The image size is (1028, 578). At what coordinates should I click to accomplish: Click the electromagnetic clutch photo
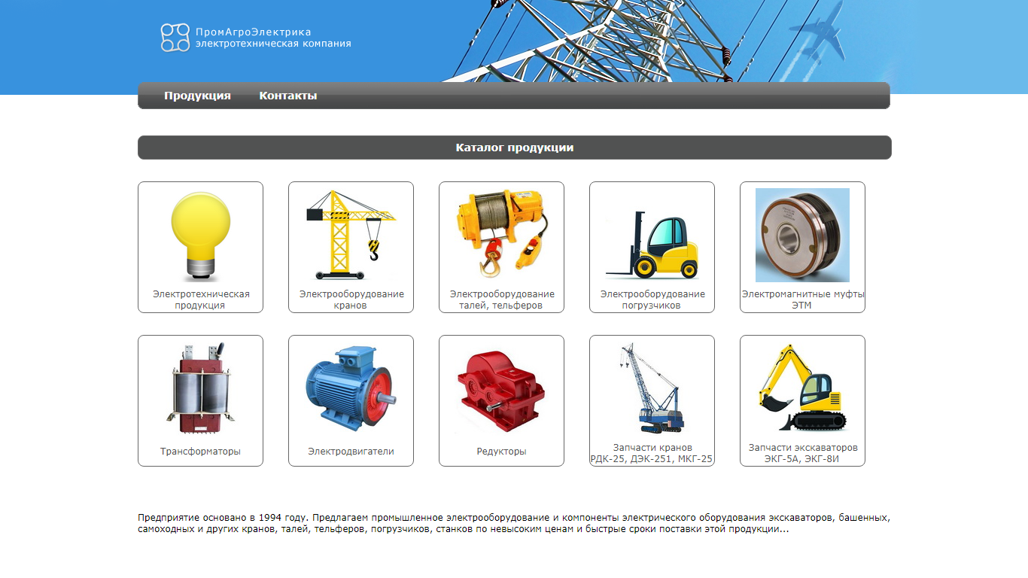click(x=802, y=235)
